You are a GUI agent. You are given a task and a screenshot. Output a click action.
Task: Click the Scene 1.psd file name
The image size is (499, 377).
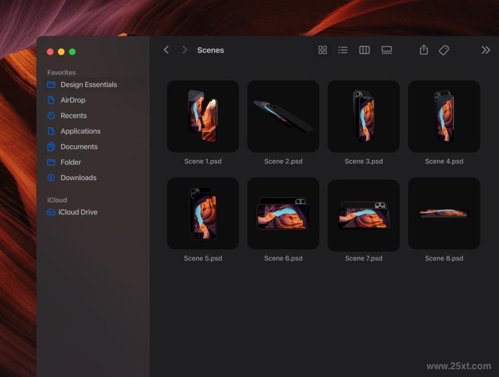point(203,161)
